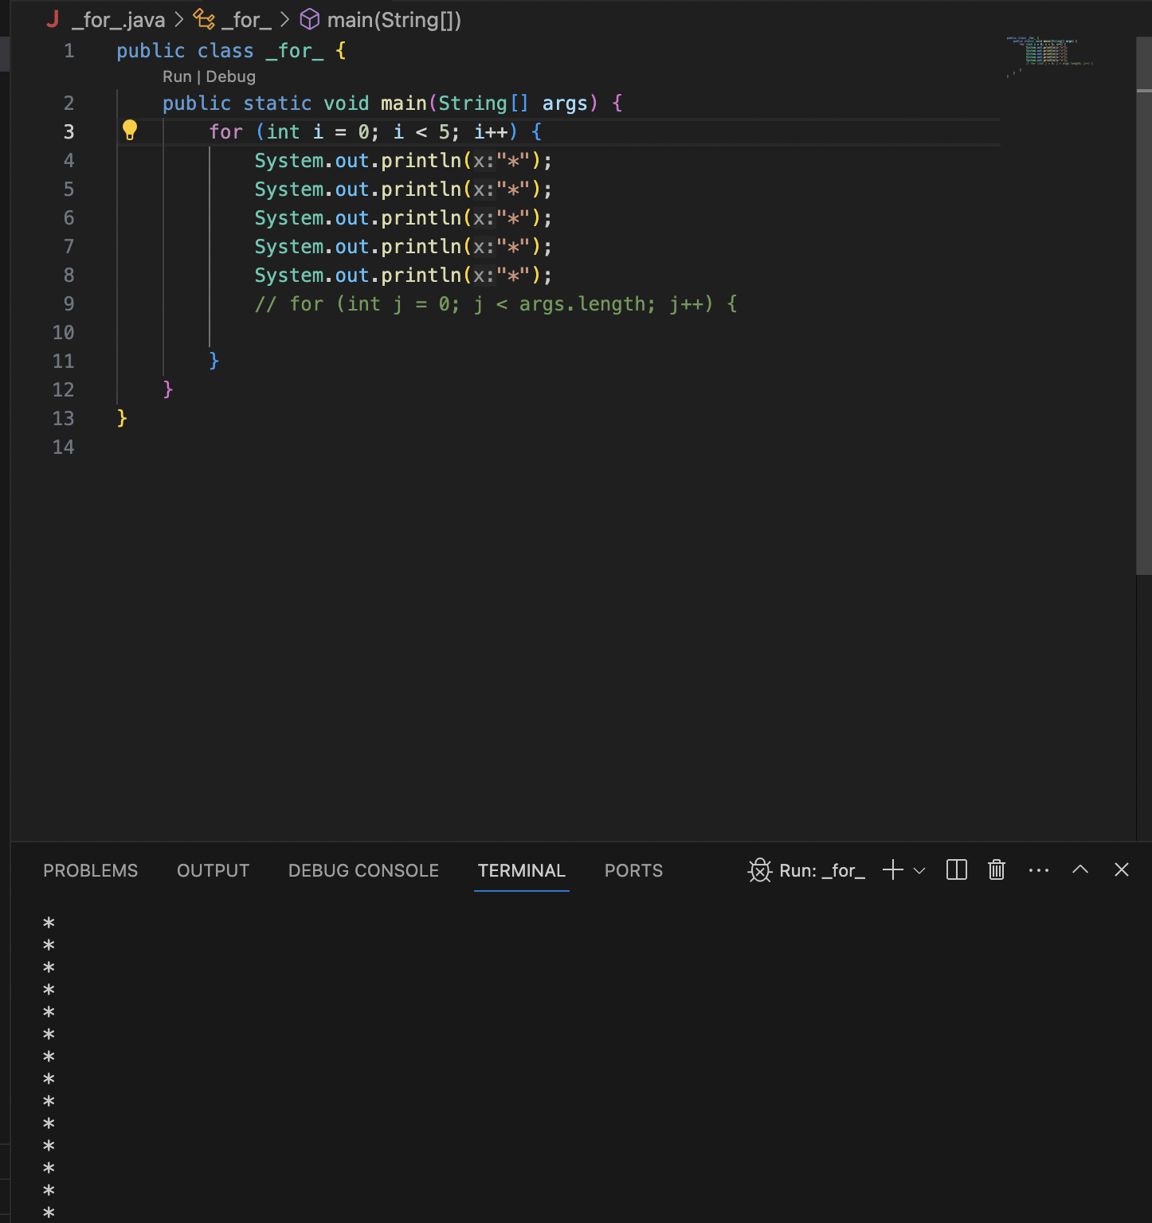Select main(String[]) in the breadcrumb
This screenshot has width=1152, height=1223.
[394, 20]
